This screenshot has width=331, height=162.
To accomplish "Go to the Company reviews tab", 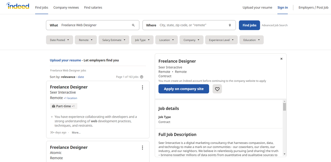I will [x=66, y=7].
